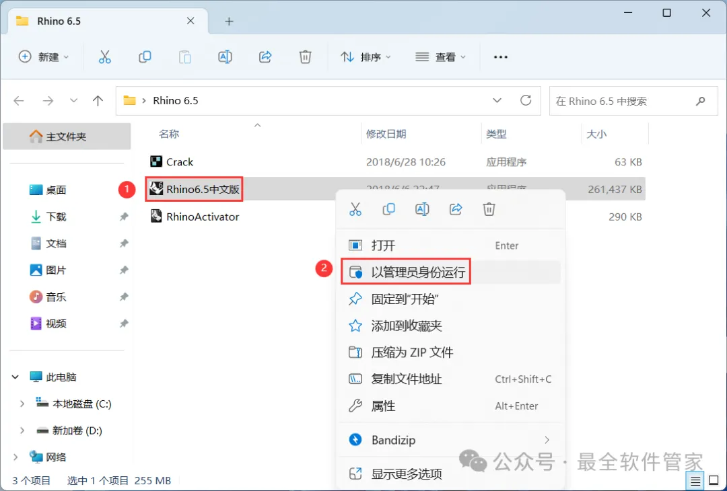Select the Crack file name

coord(180,161)
